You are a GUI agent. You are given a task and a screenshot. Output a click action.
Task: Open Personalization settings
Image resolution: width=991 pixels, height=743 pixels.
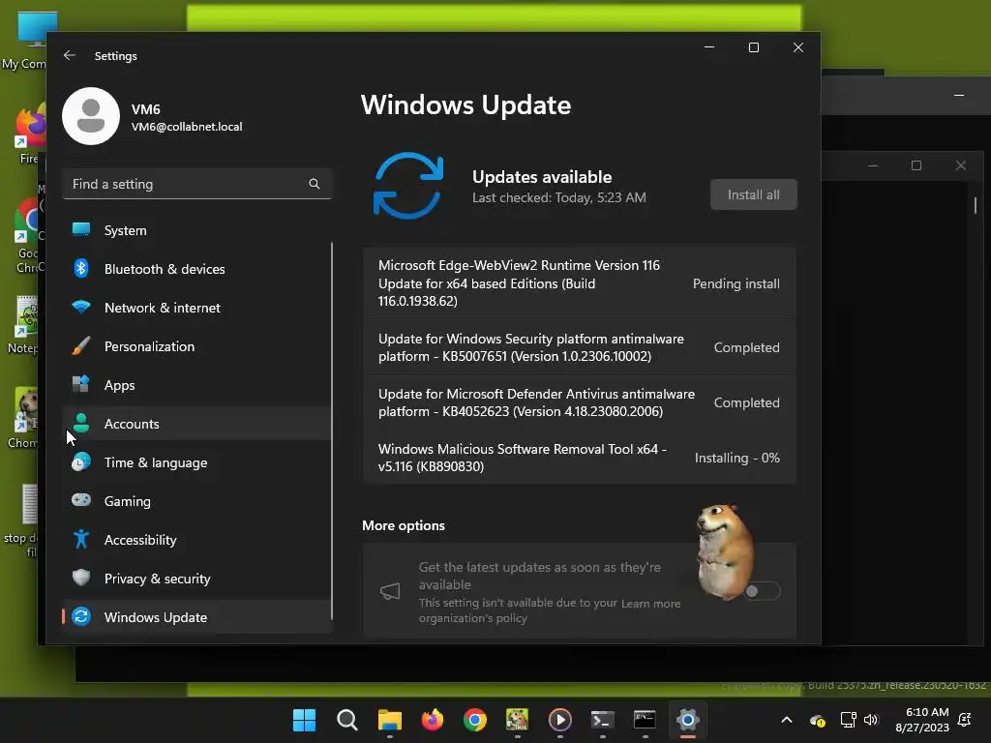[197, 346]
